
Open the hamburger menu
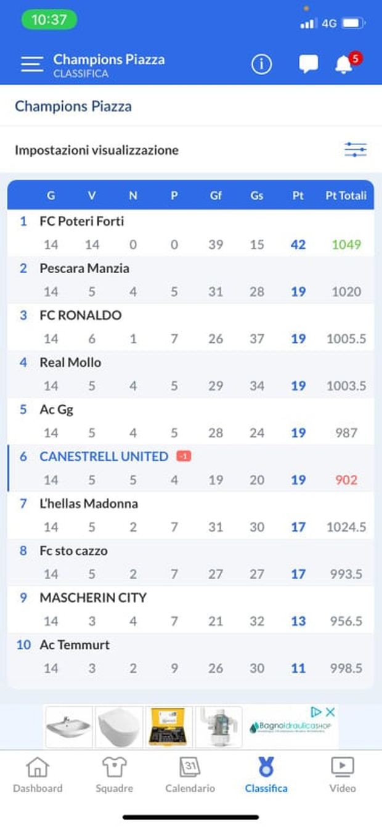click(x=31, y=64)
